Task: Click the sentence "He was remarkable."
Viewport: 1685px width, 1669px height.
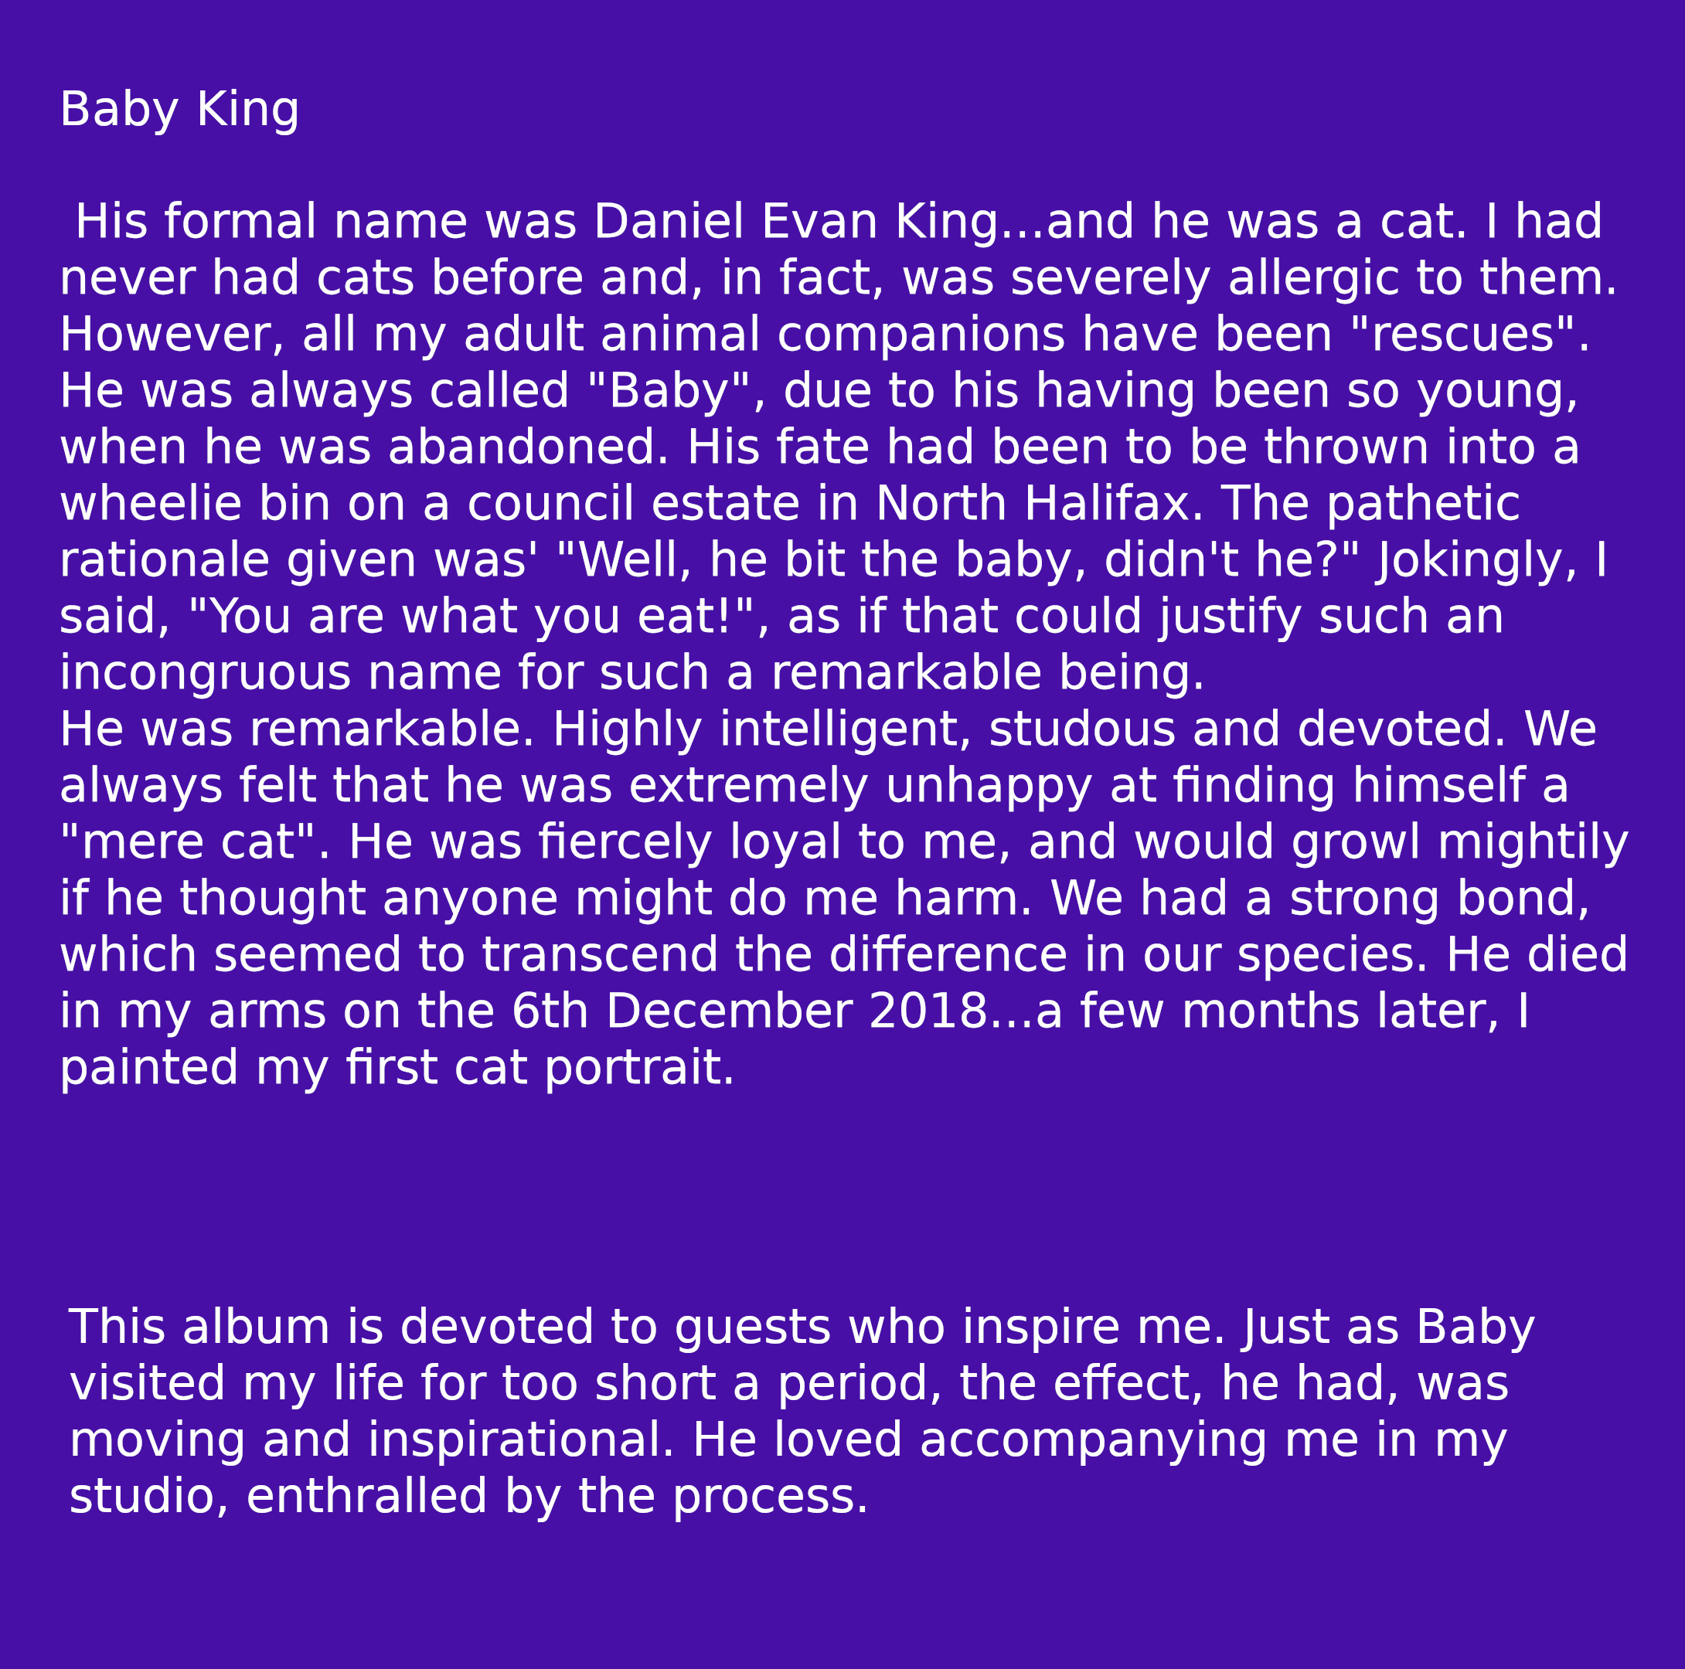Action: (297, 730)
